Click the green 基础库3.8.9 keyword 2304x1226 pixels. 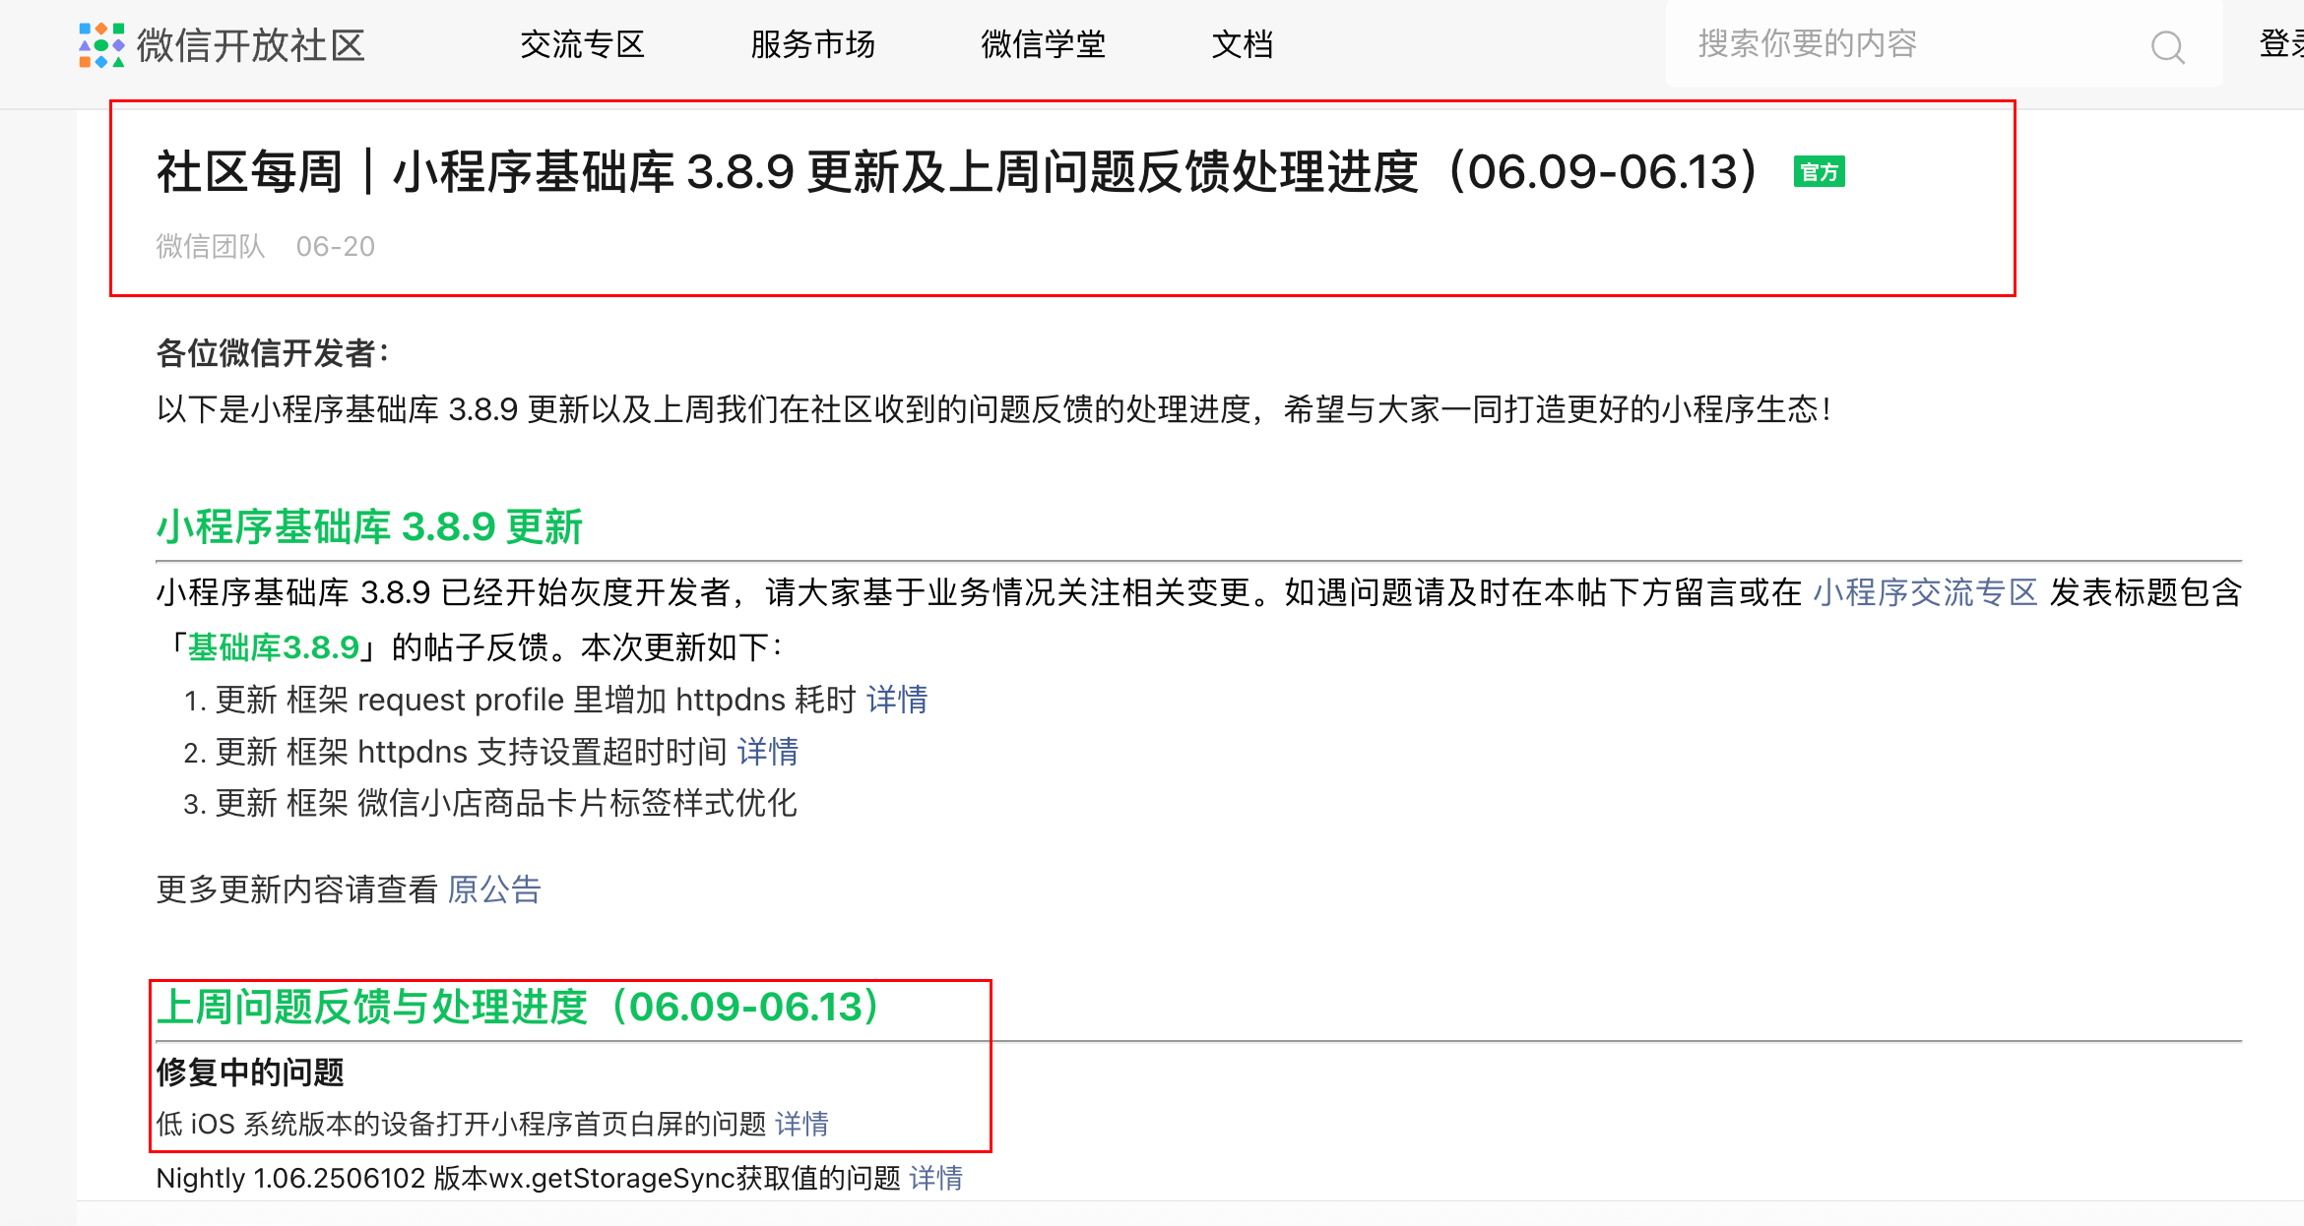273,647
